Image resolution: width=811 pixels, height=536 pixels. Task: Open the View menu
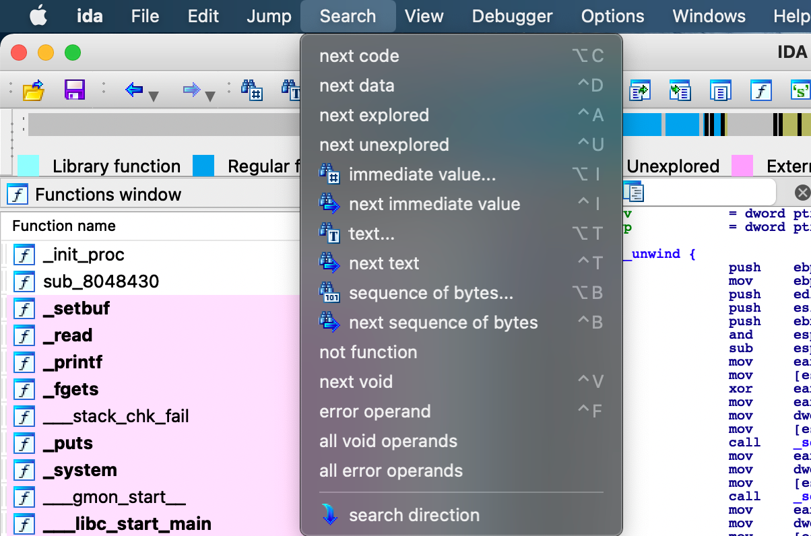[x=424, y=16]
